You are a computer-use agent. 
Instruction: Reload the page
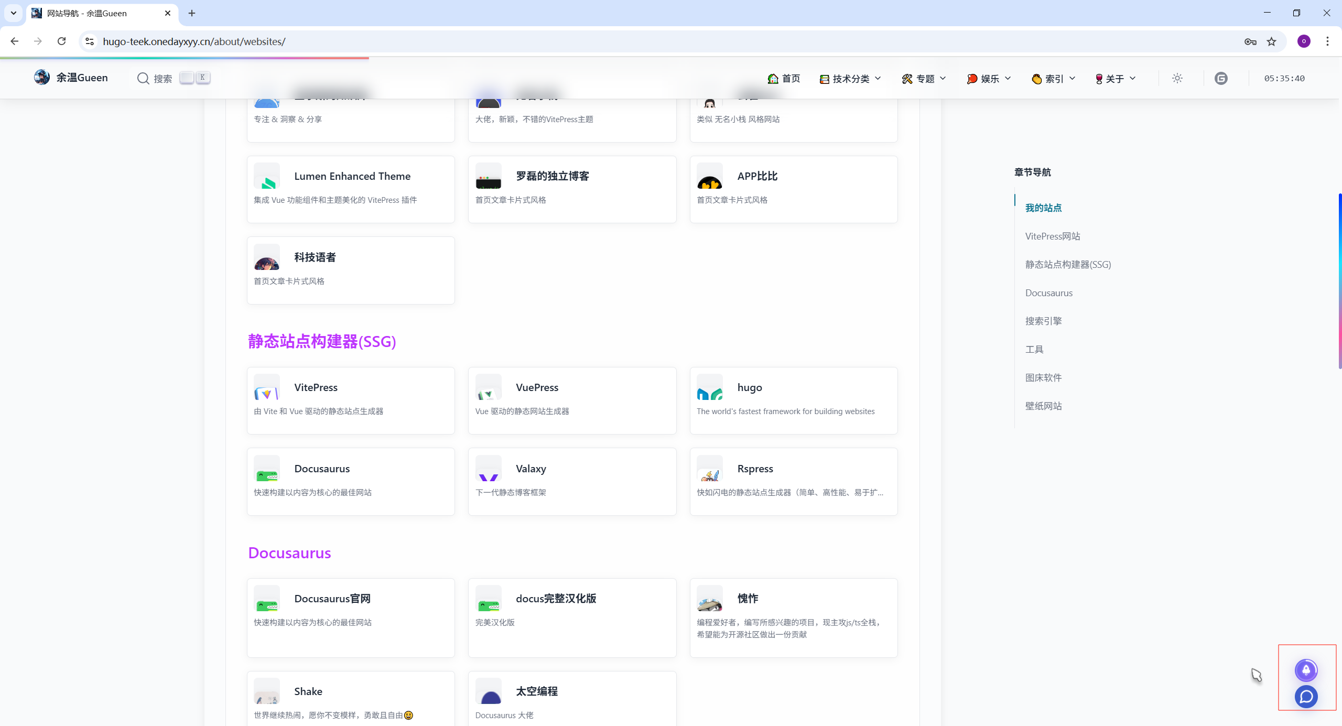[x=62, y=41]
